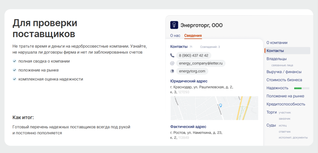Click the map under Юридический адрес
The image size is (318, 153).
click(x=199, y=108)
